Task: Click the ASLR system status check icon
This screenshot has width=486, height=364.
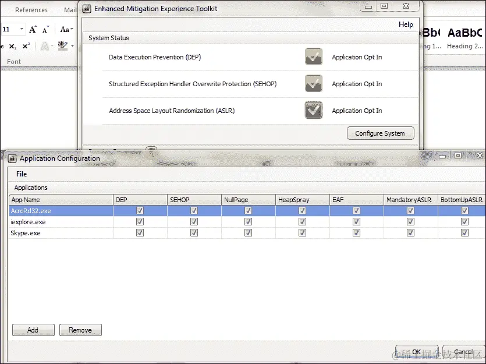Action: 314,111
